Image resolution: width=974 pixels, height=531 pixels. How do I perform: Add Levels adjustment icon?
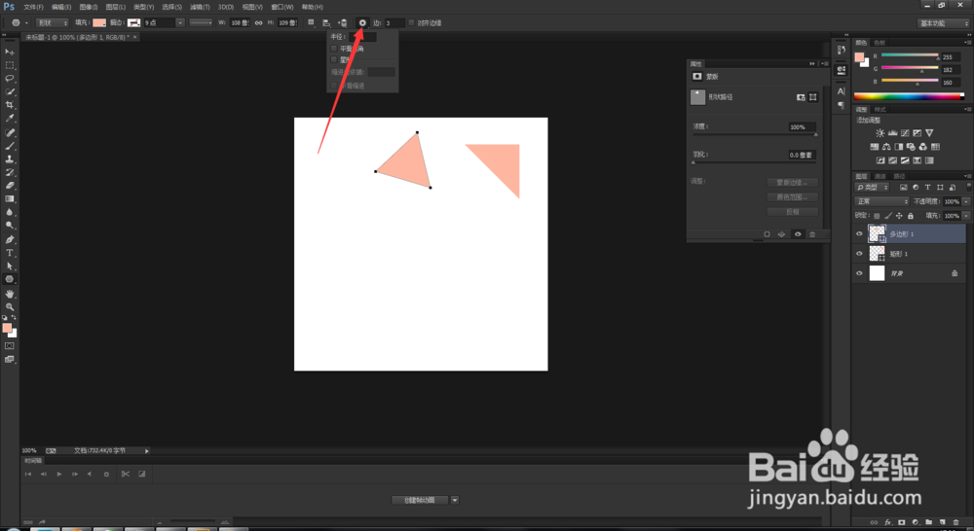[x=892, y=132]
